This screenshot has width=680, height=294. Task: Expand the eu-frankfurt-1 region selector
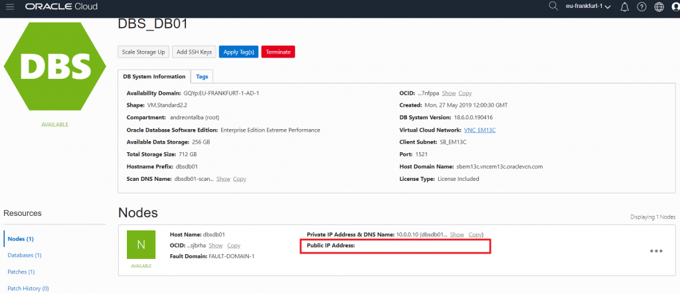[x=588, y=7]
